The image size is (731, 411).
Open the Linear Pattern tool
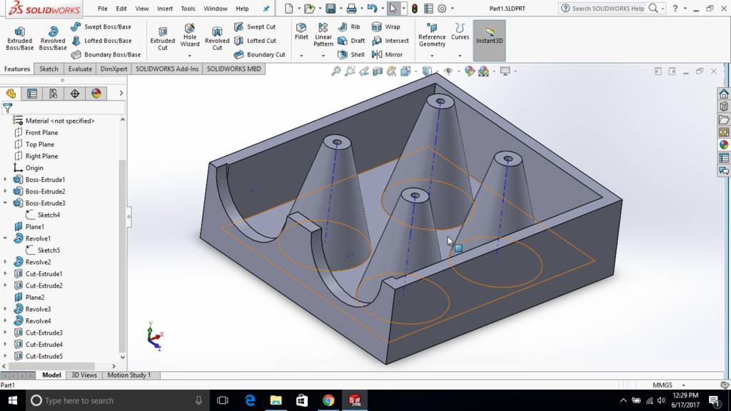tap(323, 35)
